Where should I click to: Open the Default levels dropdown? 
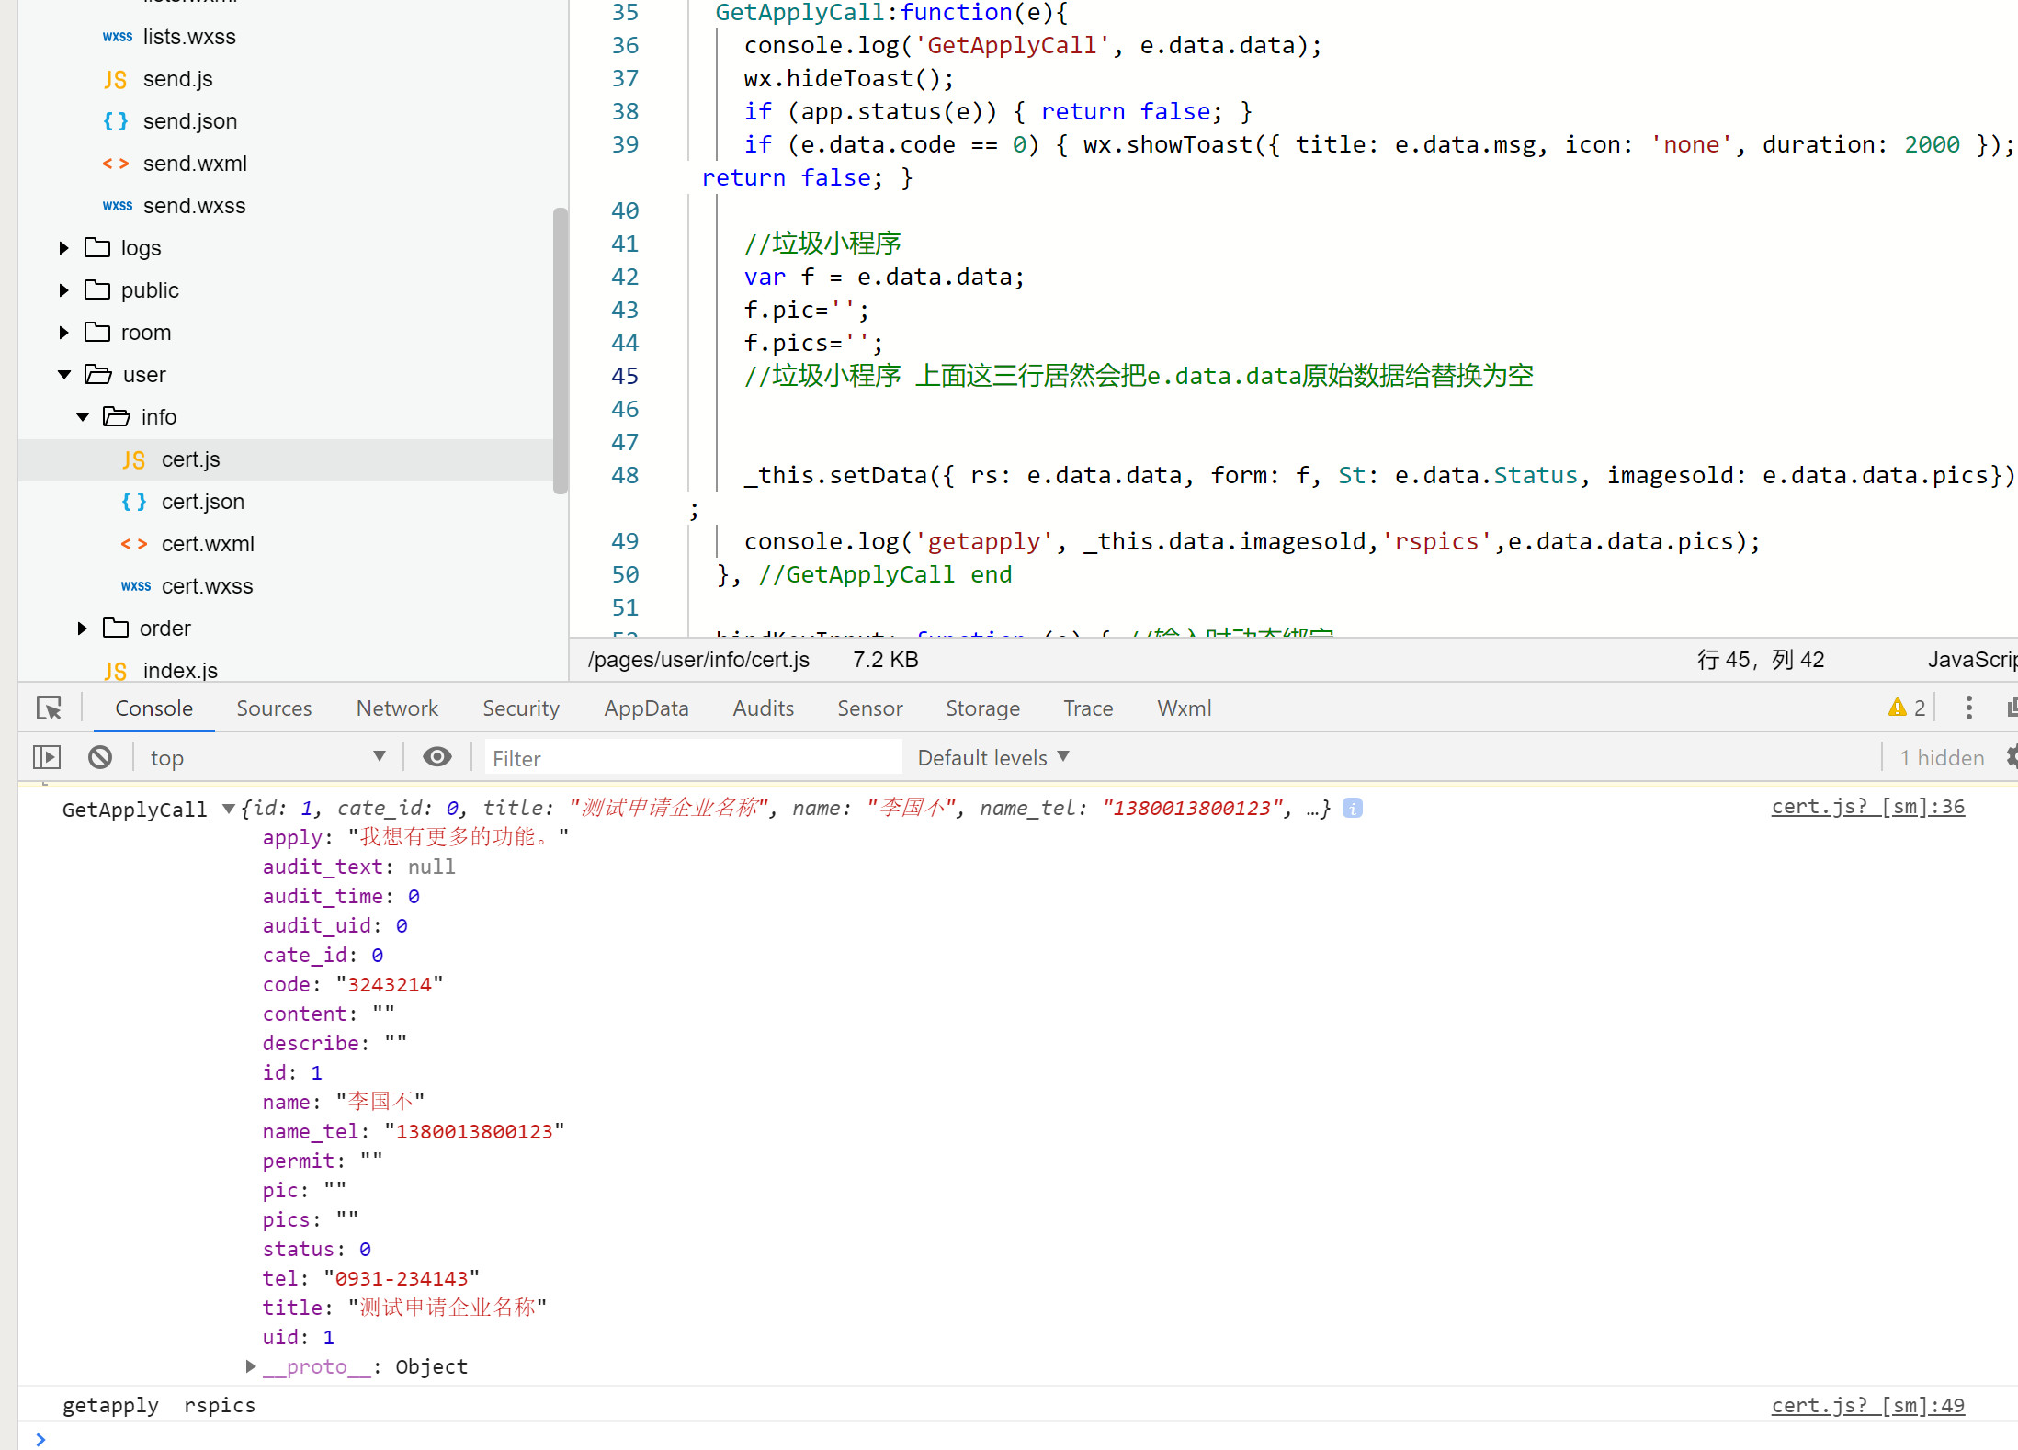point(993,757)
